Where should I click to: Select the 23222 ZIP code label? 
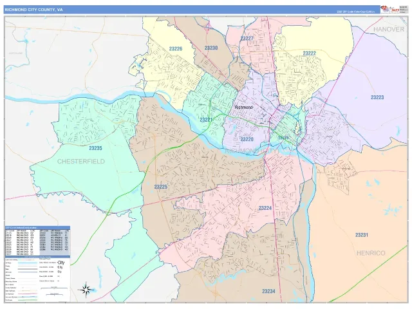pyautogui.click(x=309, y=53)
